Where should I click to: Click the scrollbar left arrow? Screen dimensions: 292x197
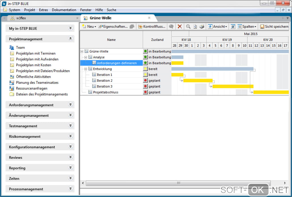coord(83,183)
